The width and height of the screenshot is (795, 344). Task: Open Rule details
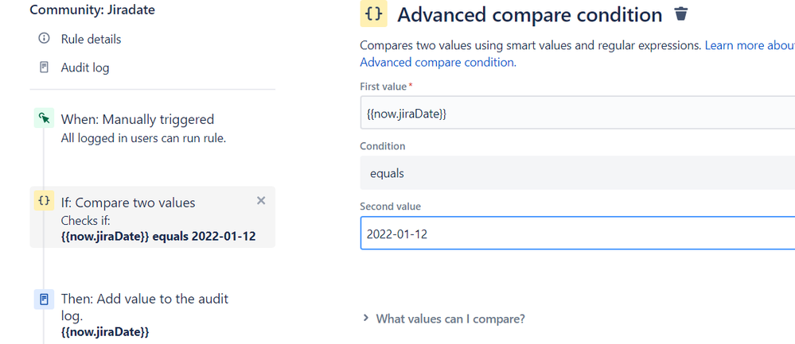(91, 39)
